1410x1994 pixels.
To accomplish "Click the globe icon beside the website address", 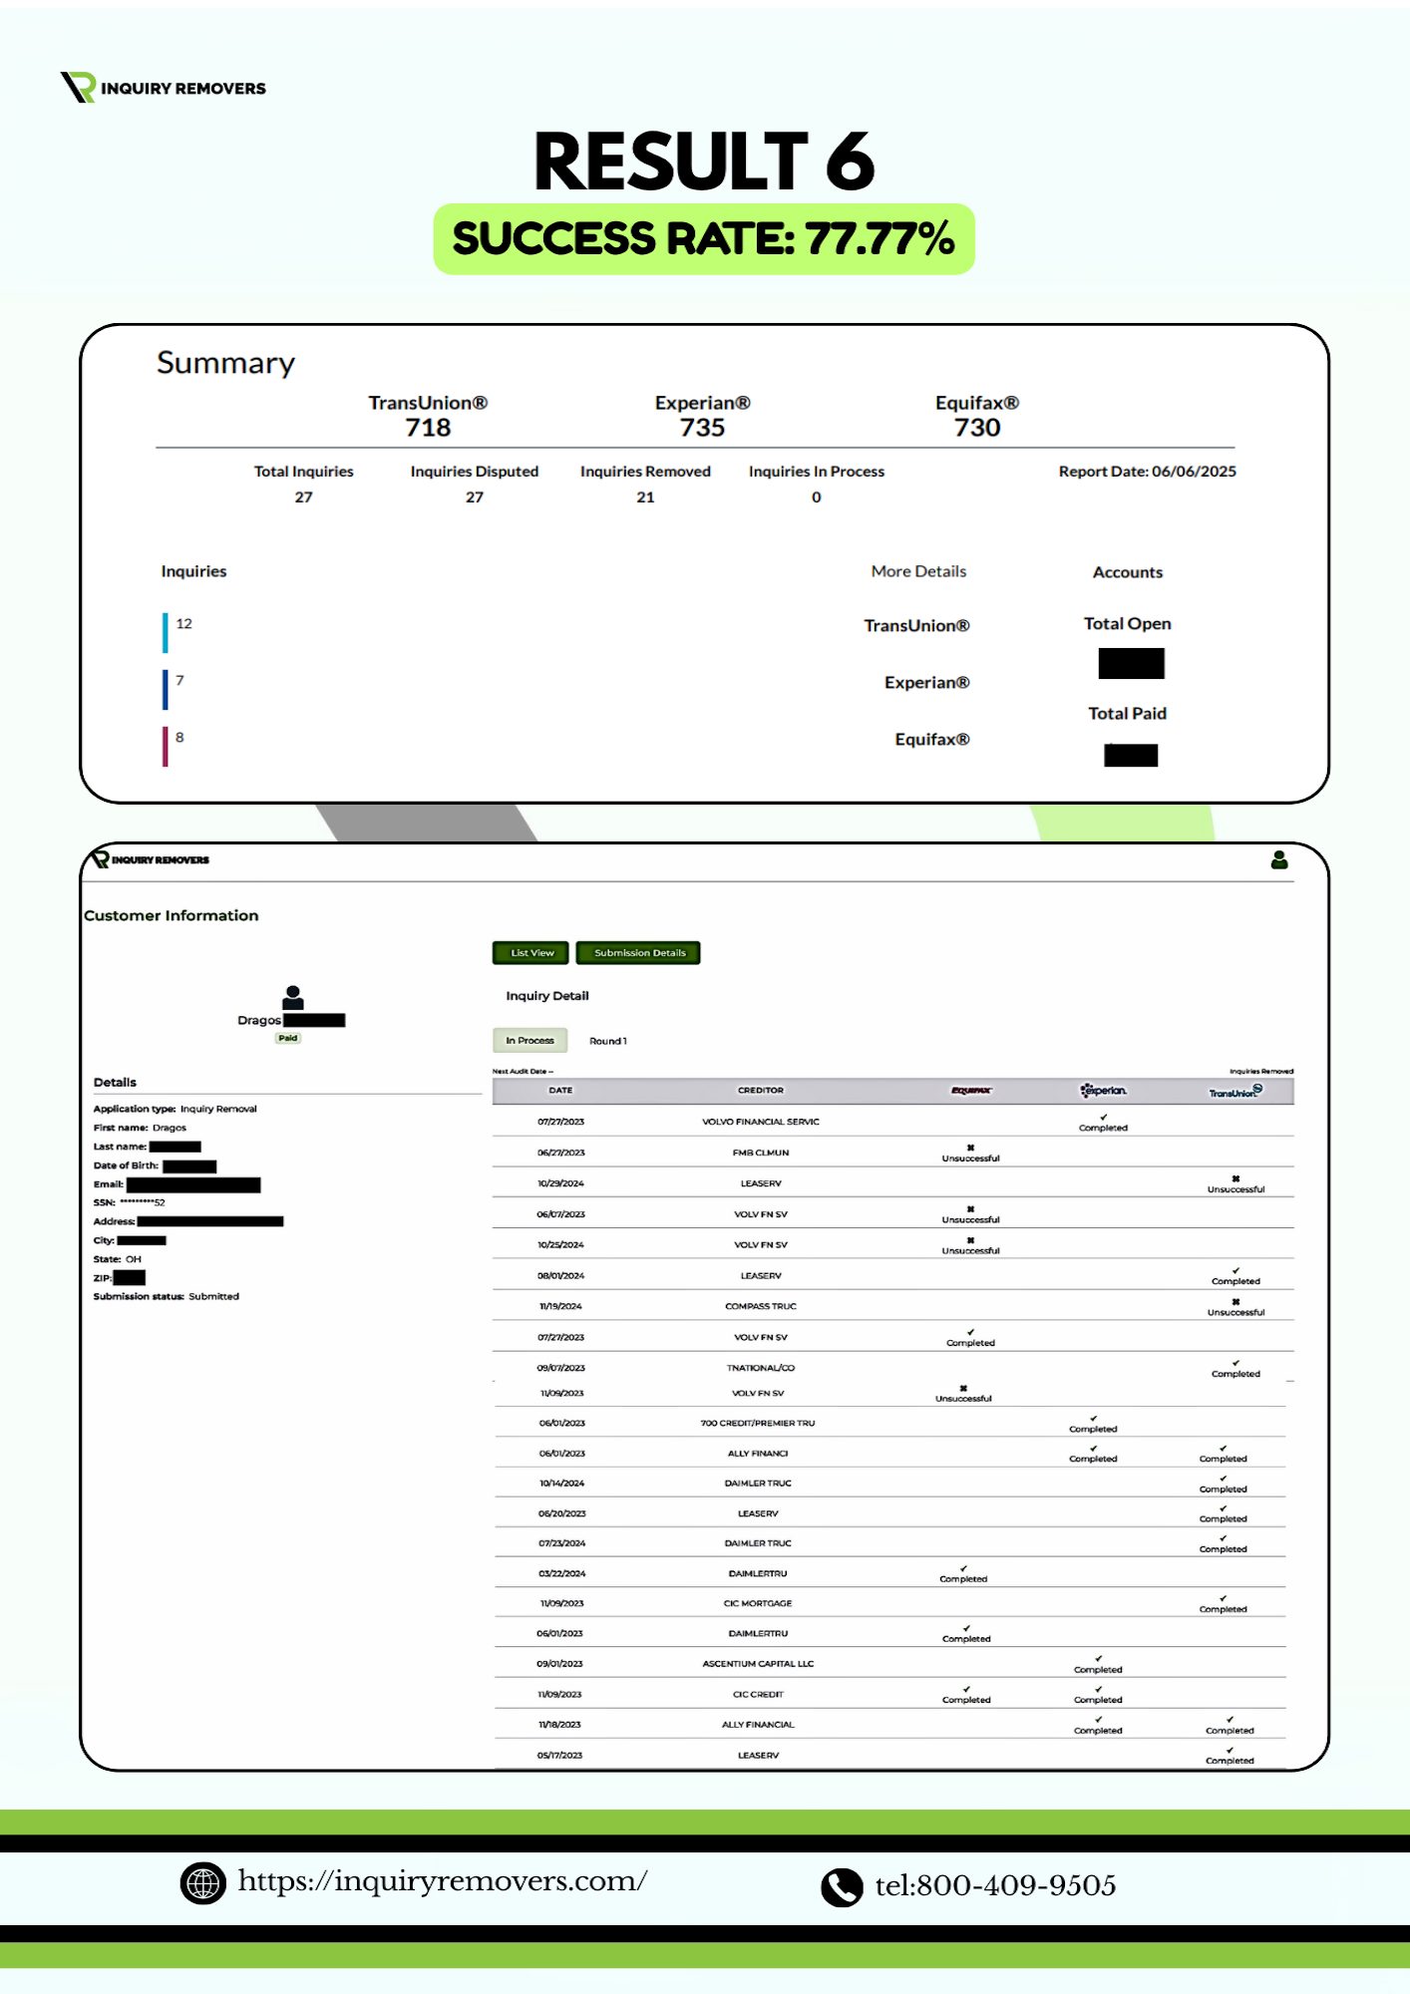I will click(202, 1883).
